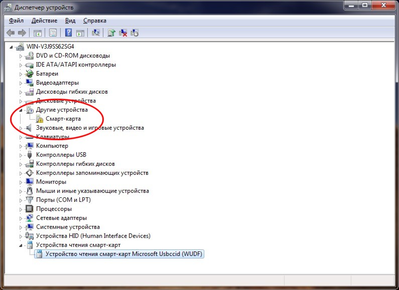Open the Справка menu
This screenshot has width=399, height=290.
pos(94,21)
